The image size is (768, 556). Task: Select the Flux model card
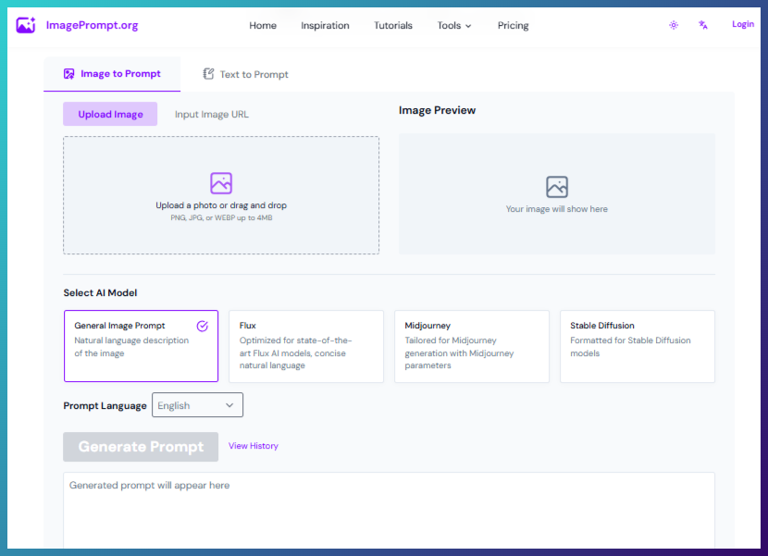coord(306,346)
